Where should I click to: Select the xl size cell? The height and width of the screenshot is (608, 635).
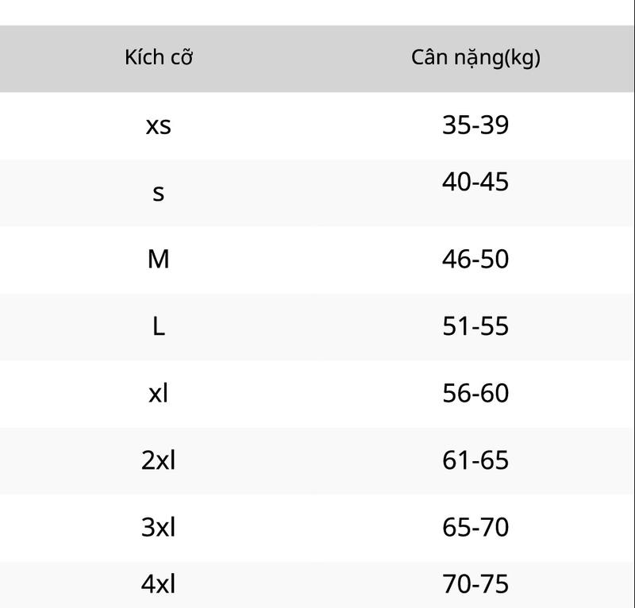158,393
